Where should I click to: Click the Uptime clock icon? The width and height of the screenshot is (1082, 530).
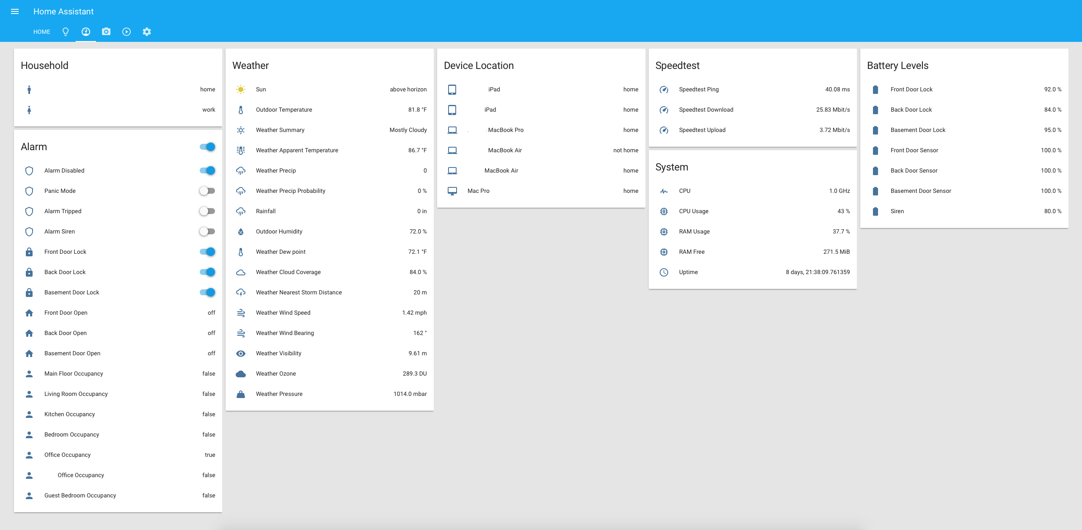click(x=664, y=272)
